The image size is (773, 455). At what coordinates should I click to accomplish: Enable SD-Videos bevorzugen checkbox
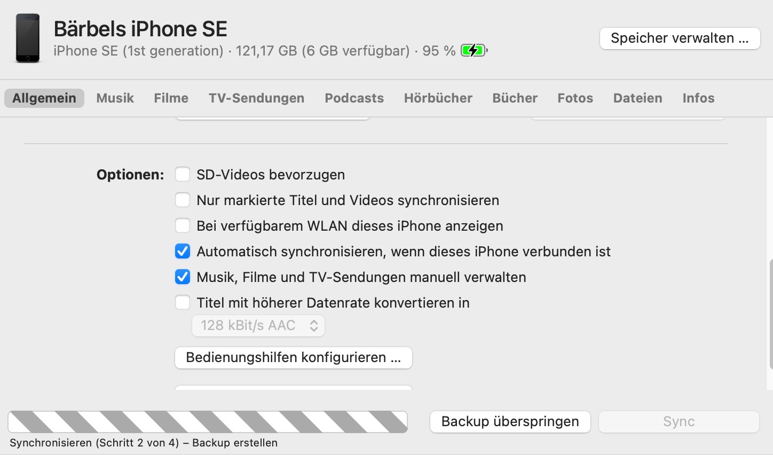tap(183, 175)
